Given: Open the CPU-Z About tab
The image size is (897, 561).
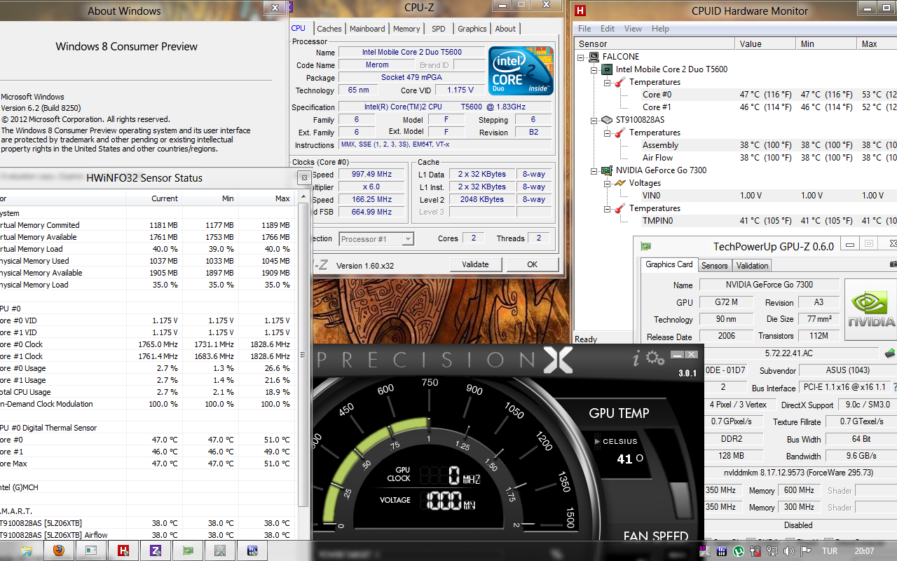Looking at the screenshot, I should pyautogui.click(x=505, y=29).
